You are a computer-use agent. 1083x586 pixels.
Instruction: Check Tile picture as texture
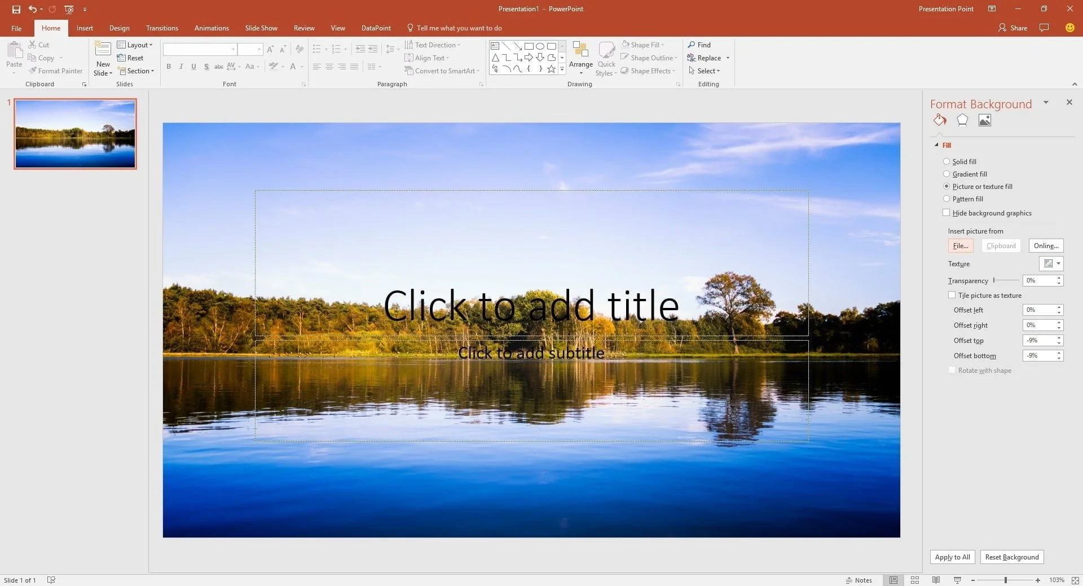(x=952, y=295)
